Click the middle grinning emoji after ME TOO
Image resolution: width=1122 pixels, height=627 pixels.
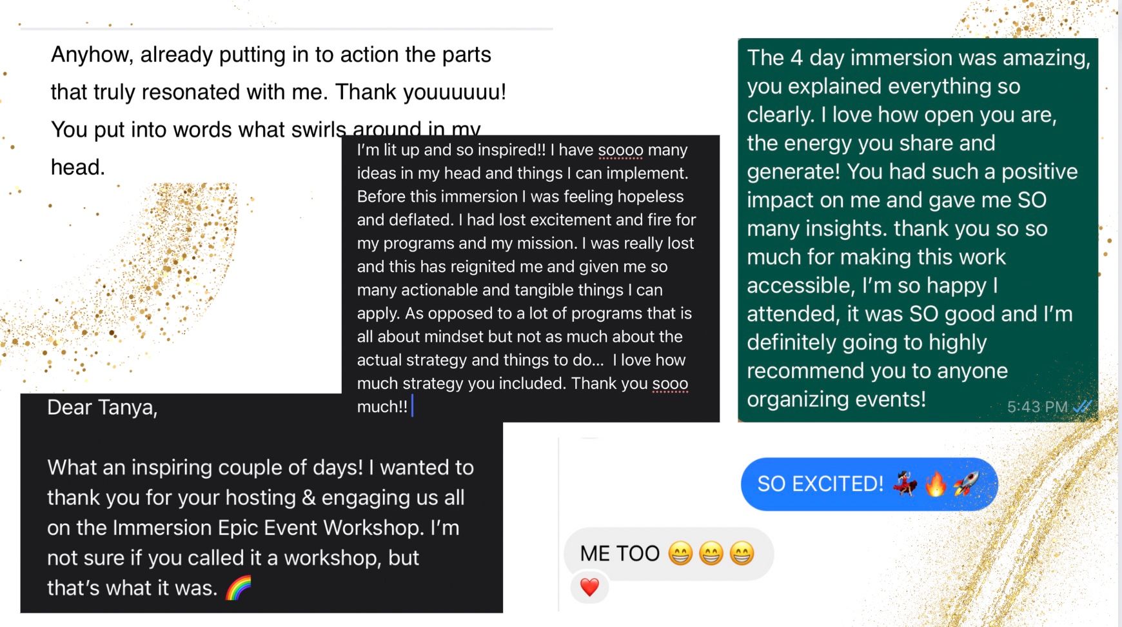[711, 553]
